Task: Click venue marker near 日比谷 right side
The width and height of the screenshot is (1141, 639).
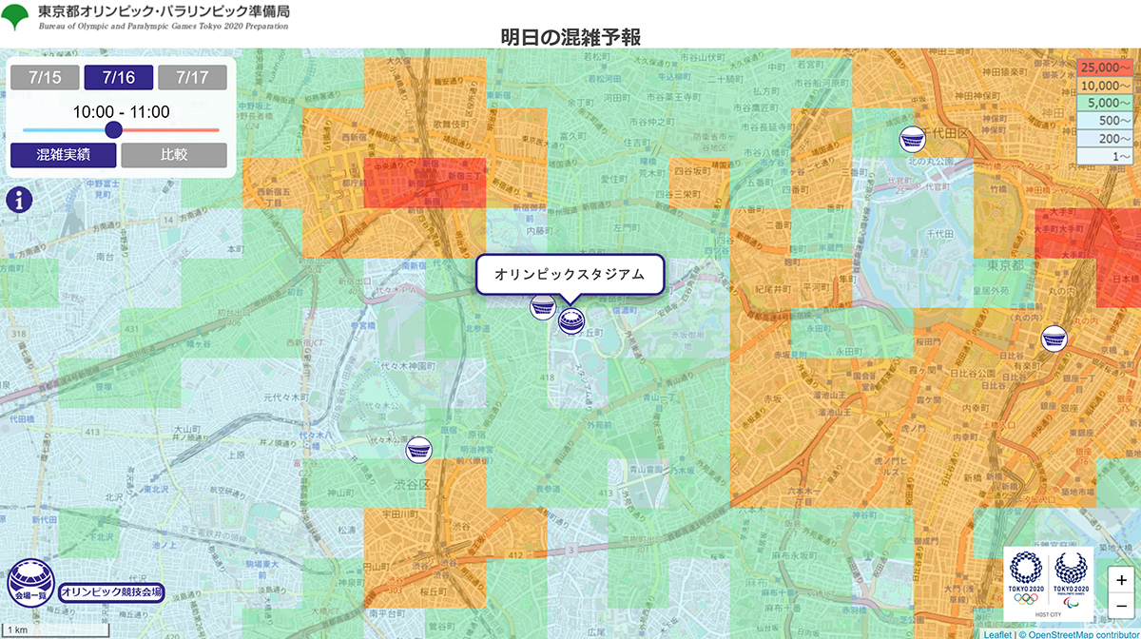Action: [x=1054, y=339]
